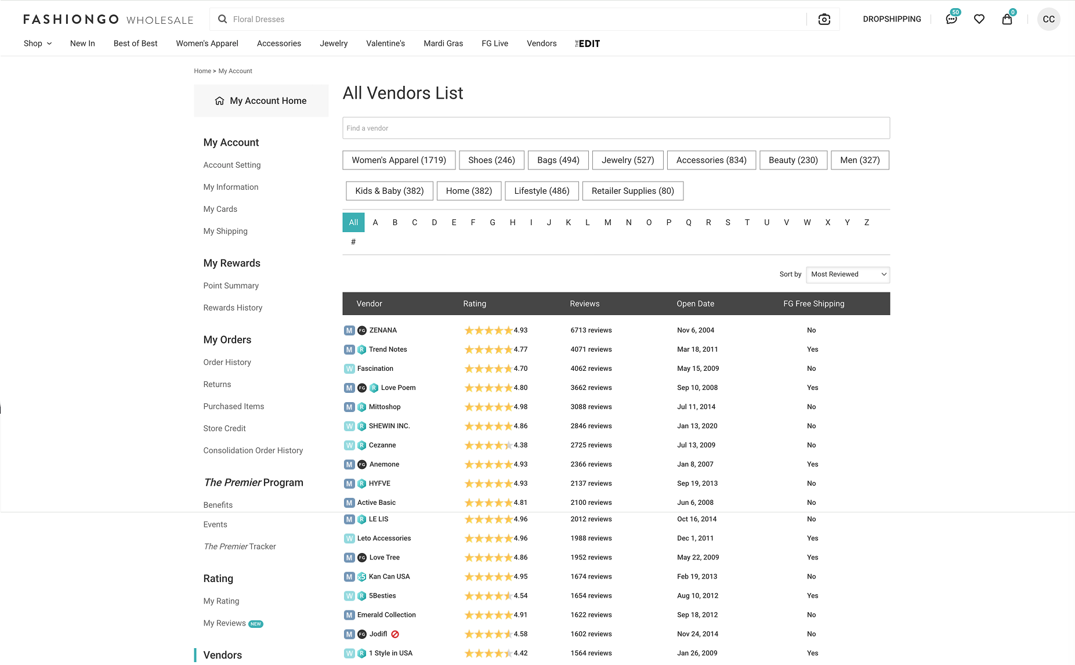Viewport: 1075px width, 665px height.
Task: Click the R badge next to LE LIS
Action: click(362, 519)
